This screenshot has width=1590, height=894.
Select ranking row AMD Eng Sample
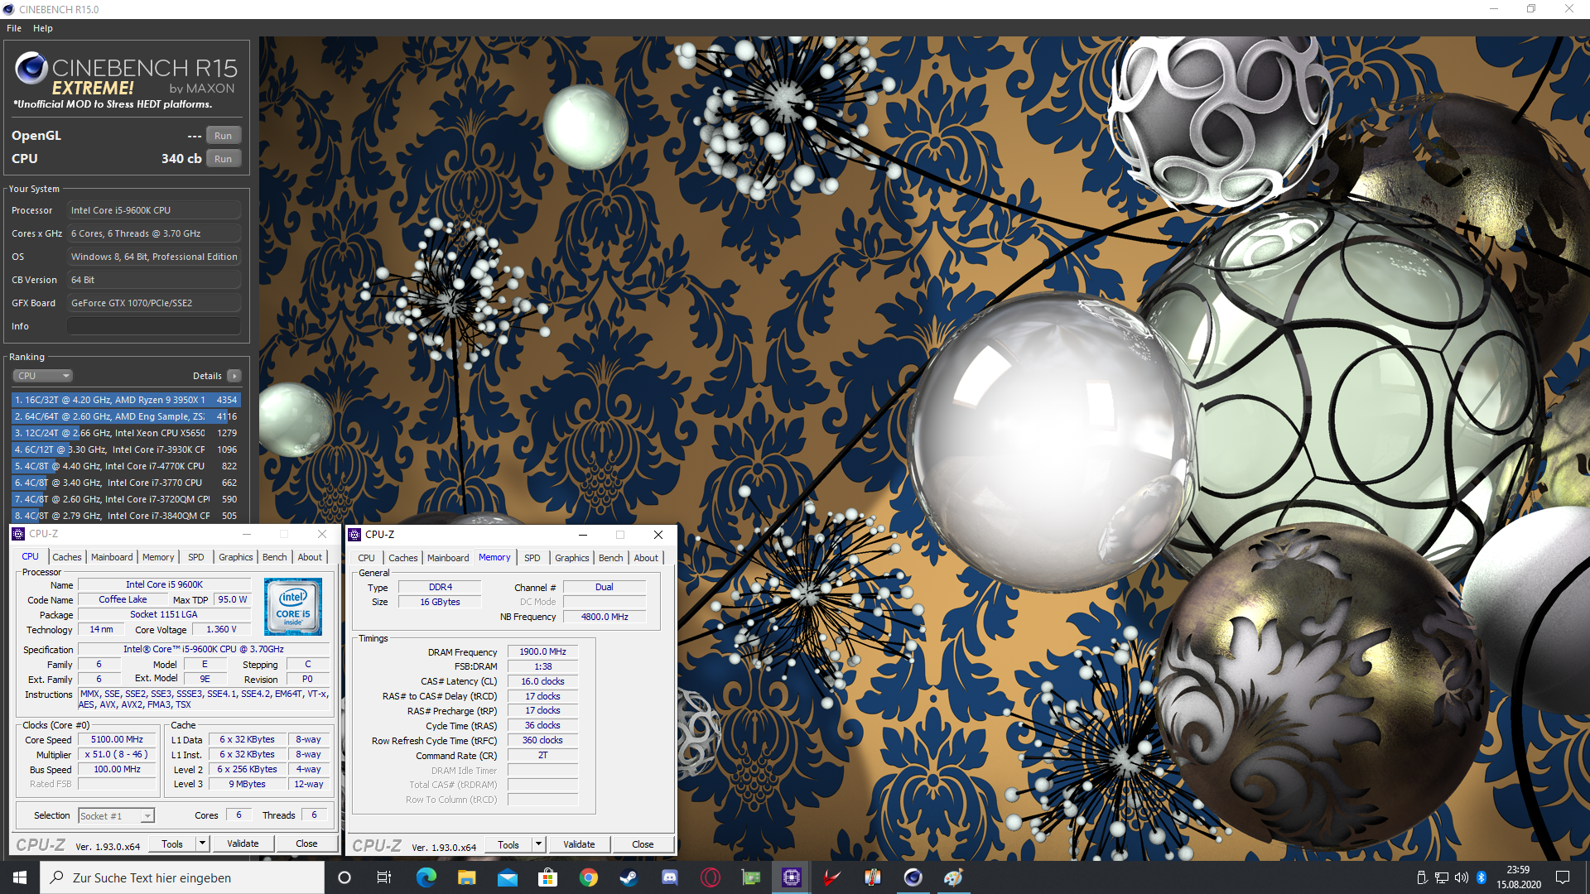pyautogui.click(x=126, y=416)
